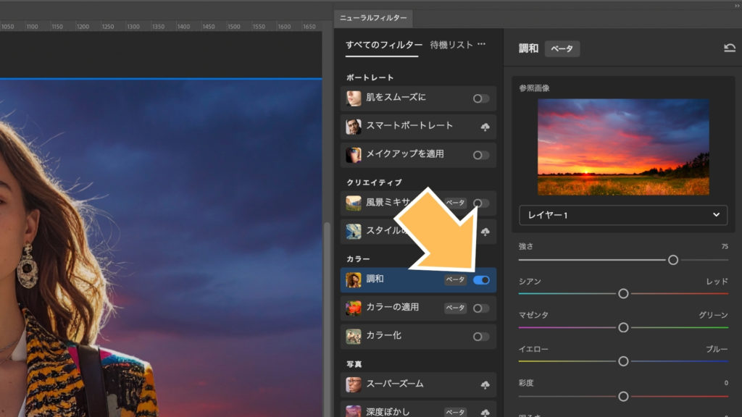Click the メイクアップを適用 filter icon
The width and height of the screenshot is (742, 417).
click(354, 155)
